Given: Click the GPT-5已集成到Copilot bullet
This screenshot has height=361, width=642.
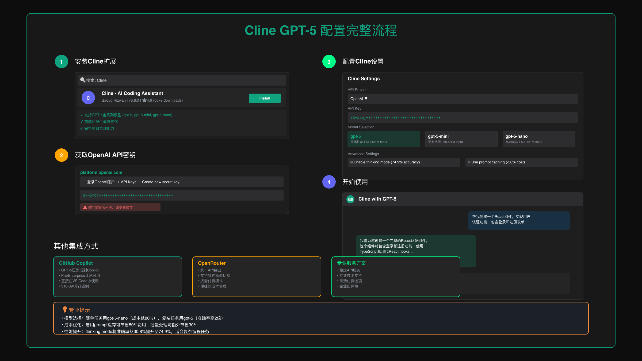Looking at the screenshot, I should (79, 270).
